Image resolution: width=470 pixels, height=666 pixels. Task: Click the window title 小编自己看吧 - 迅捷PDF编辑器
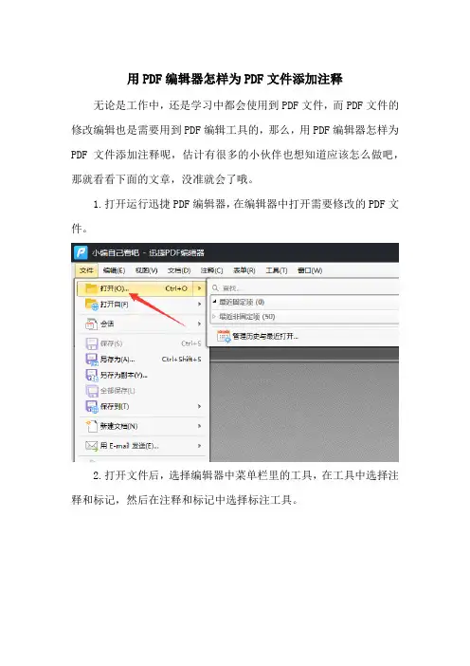pyautogui.click(x=148, y=252)
